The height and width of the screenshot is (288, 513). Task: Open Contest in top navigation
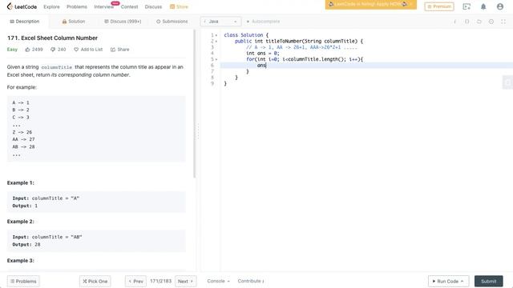(129, 6)
